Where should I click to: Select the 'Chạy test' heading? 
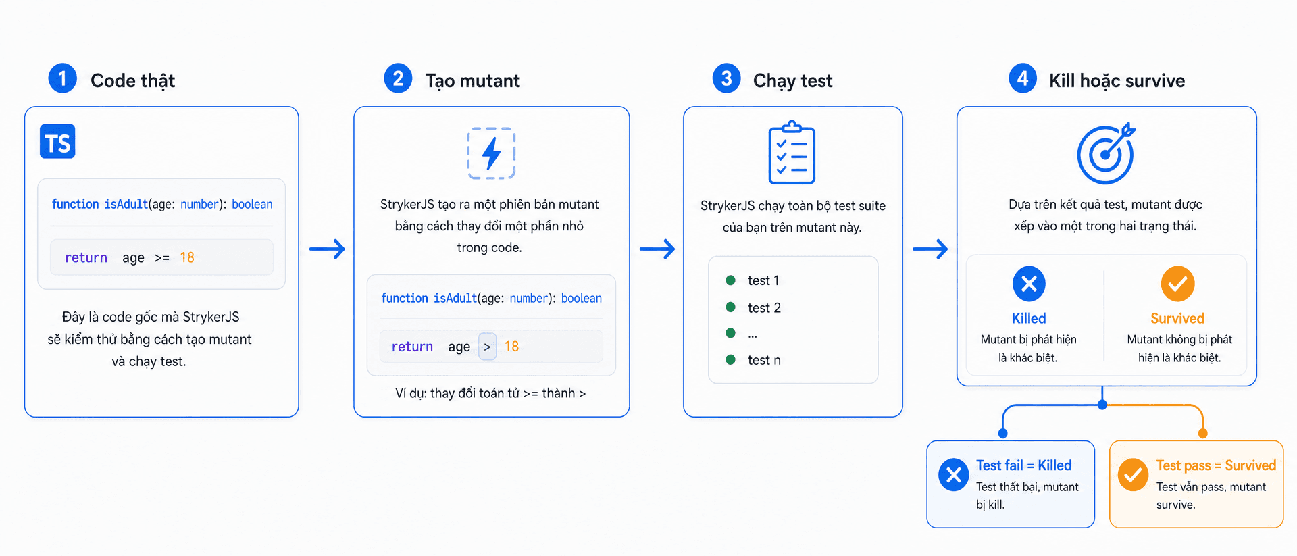[792, 80]
